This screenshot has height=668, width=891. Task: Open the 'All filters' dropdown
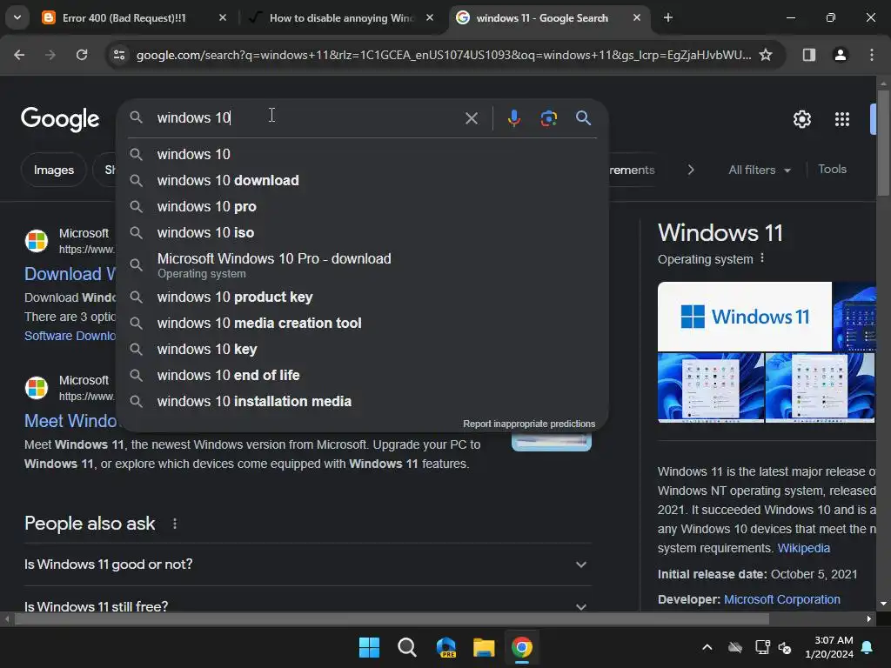pyautogui.click(x=759, y=170)
